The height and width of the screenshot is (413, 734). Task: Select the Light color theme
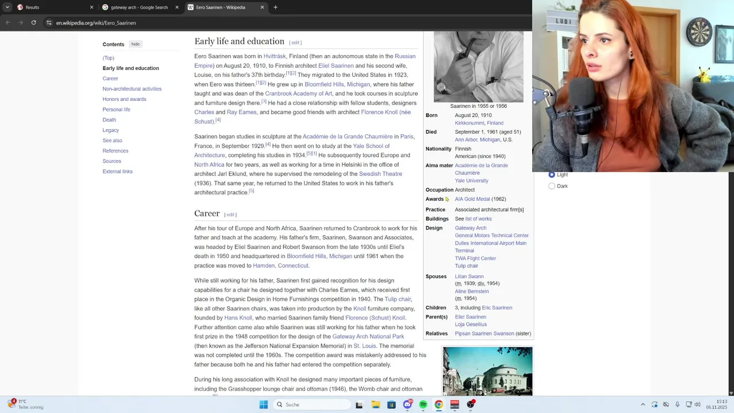pyautogui.click(x=552, y=174)
